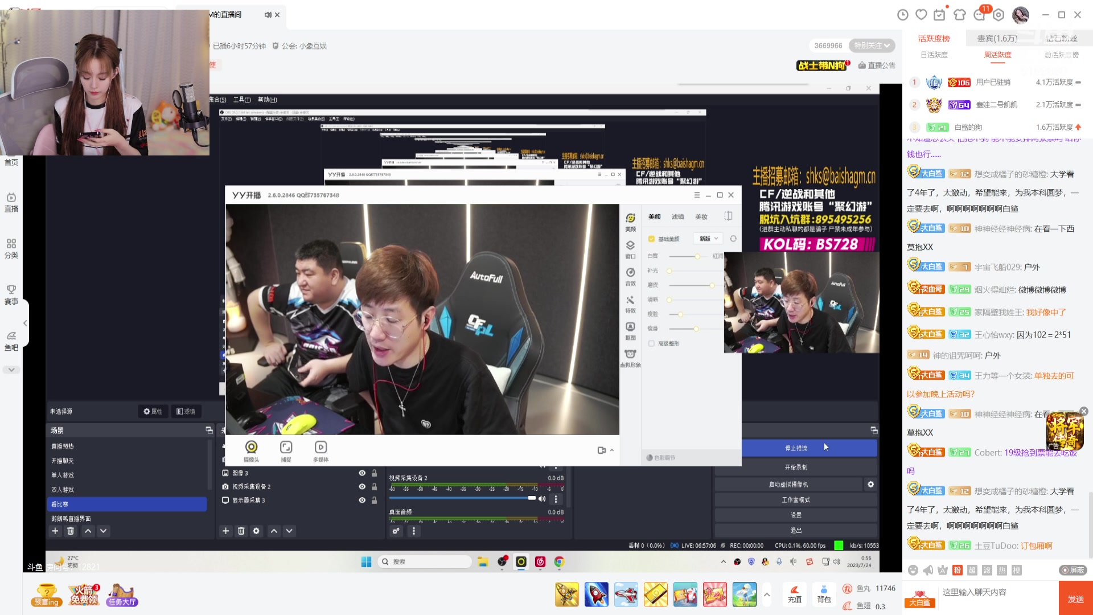Click 鱼吧 icon in left sidebar
This screenshot has height=615, width=1093.
(x=11, y=341)
